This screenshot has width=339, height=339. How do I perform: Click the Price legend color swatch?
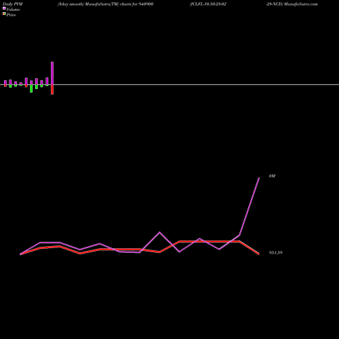[x=4, y=14]
